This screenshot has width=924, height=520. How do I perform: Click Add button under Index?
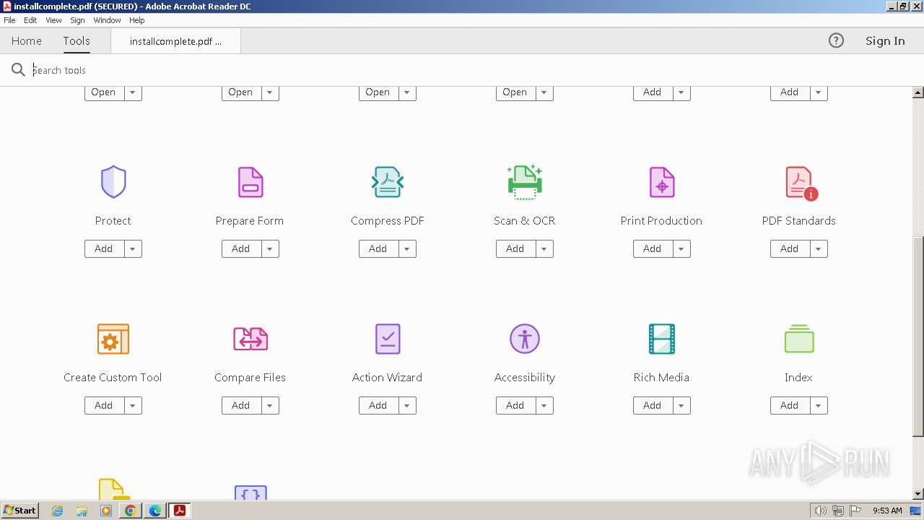click(x=790, y=405)
